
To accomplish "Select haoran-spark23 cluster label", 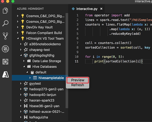I will tap(42, 101).
